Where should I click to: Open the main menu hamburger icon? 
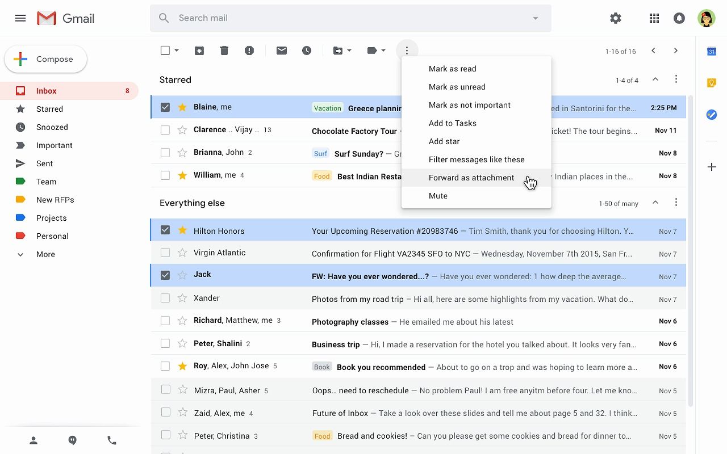(x=20, y=18)
